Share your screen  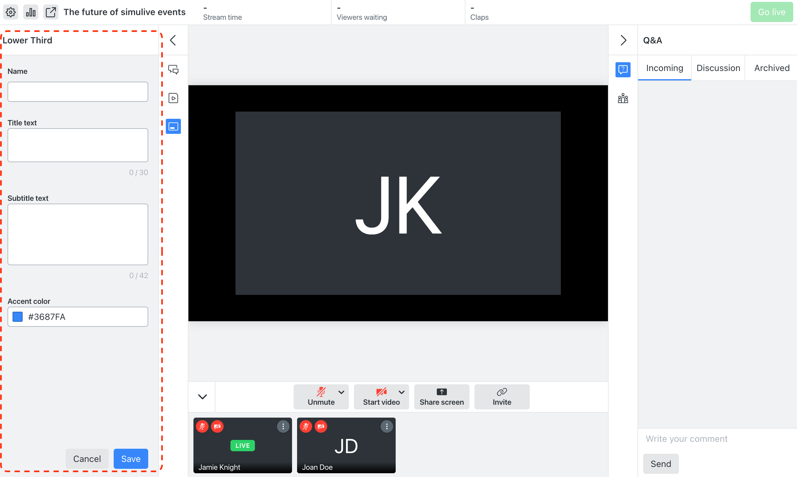pos(442,397)
